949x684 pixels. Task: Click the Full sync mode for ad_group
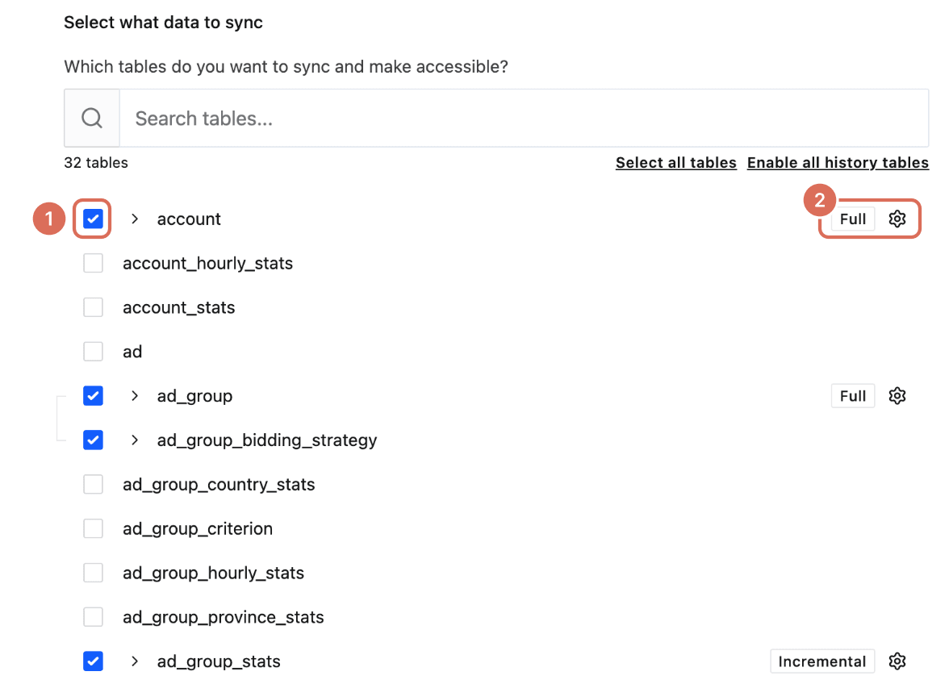coord(853,395)
